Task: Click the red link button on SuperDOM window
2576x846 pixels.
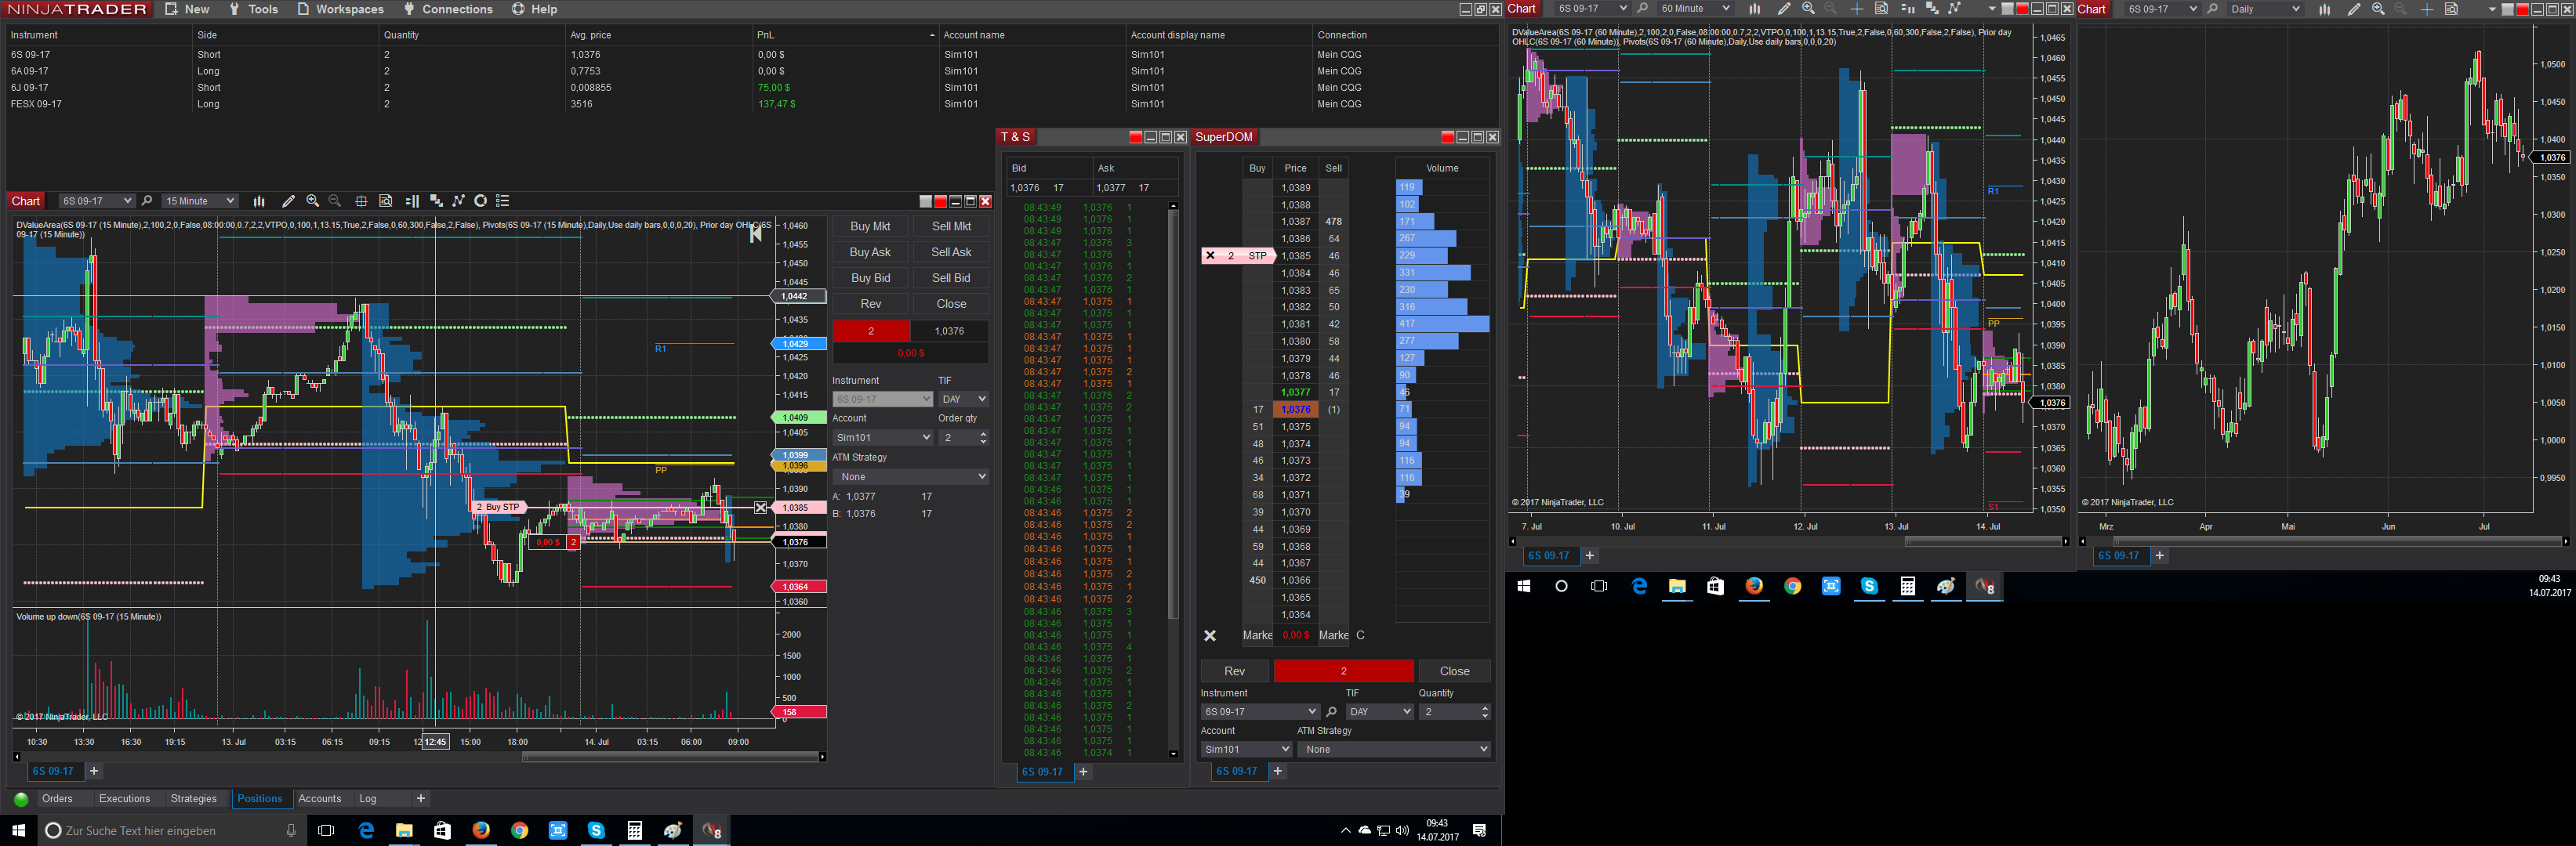Action: coord(1447,138)
